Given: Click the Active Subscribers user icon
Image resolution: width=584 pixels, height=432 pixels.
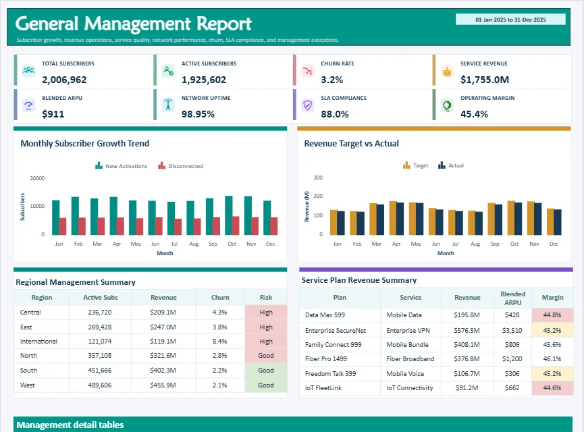Looking at the screenshot, I should click(x=168, y=70).
